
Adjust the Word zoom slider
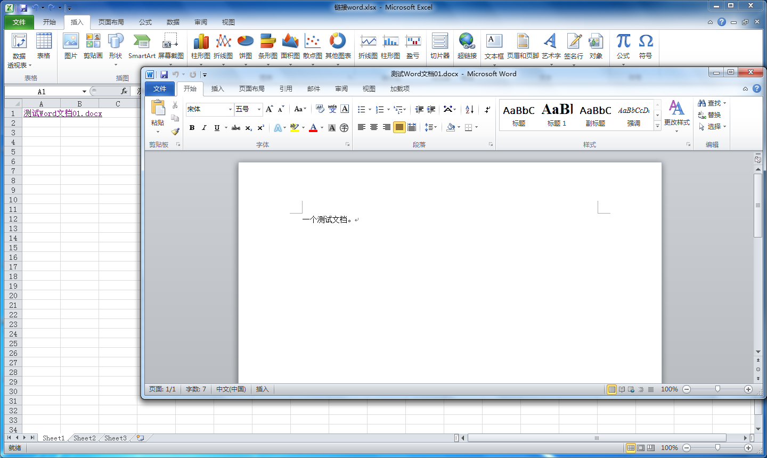coord(717,389)
